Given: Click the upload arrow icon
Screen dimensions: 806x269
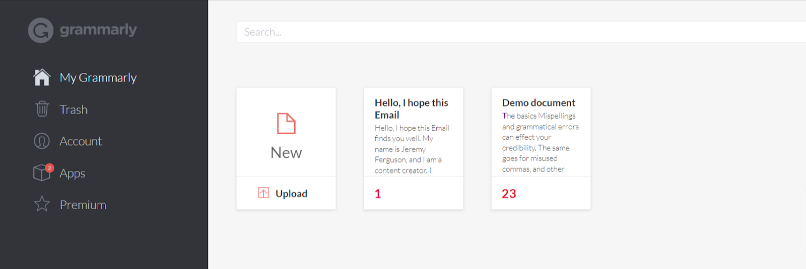Looking at the screenshot, I should (x=263, y=193).
